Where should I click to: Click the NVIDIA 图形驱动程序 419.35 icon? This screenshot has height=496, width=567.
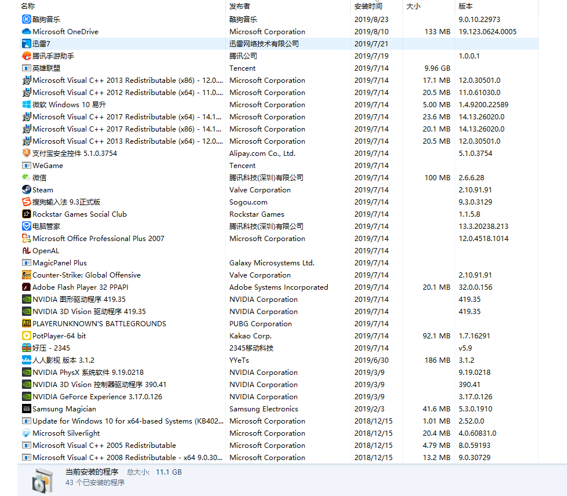click(27, 300)
